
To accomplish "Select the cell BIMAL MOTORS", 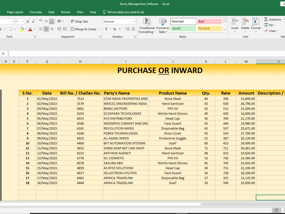I will pos(126,109).
